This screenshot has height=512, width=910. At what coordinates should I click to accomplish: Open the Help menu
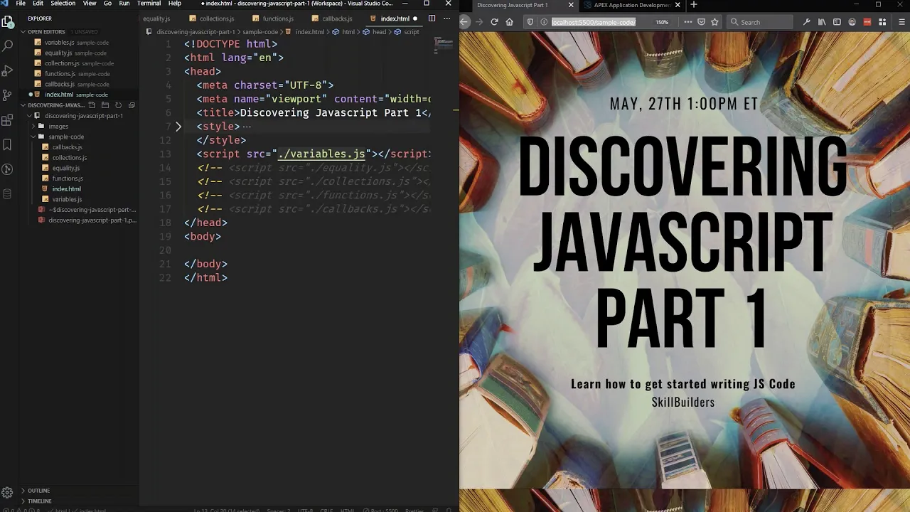175,4
